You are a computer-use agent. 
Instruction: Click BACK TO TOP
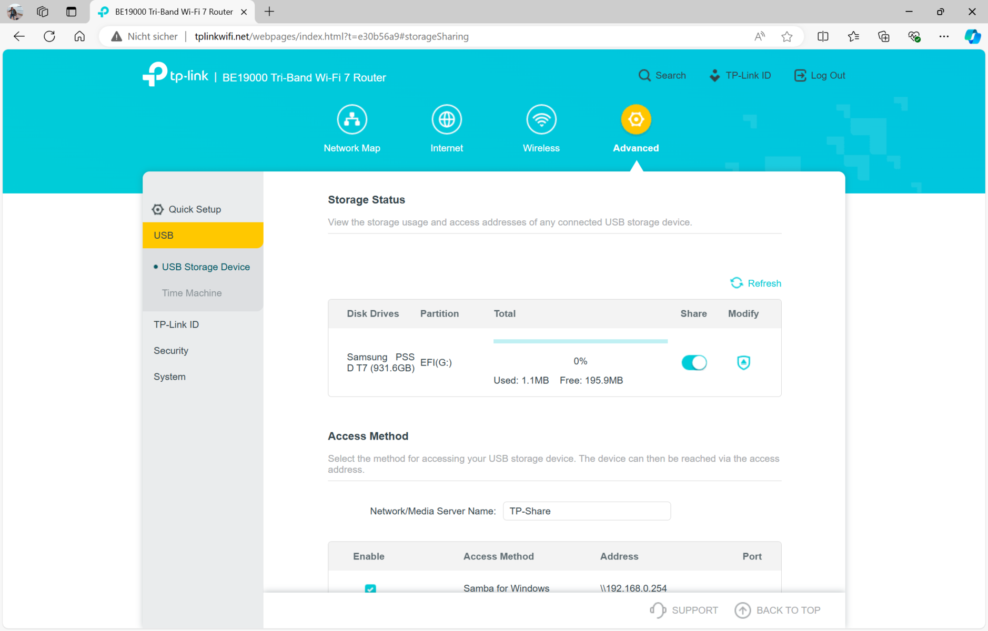[778, 610]
